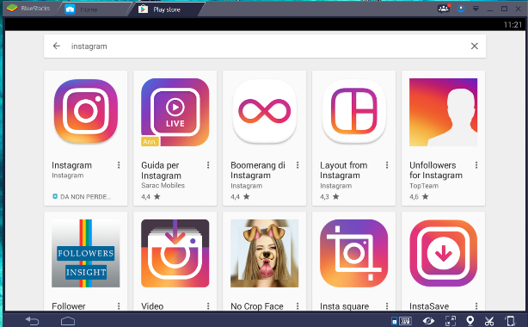Open more options for InstaSave card

coord(476,305)
